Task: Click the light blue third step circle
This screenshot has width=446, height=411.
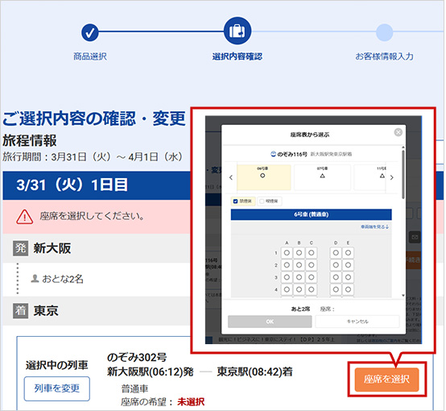Action: tap(384, 32)
